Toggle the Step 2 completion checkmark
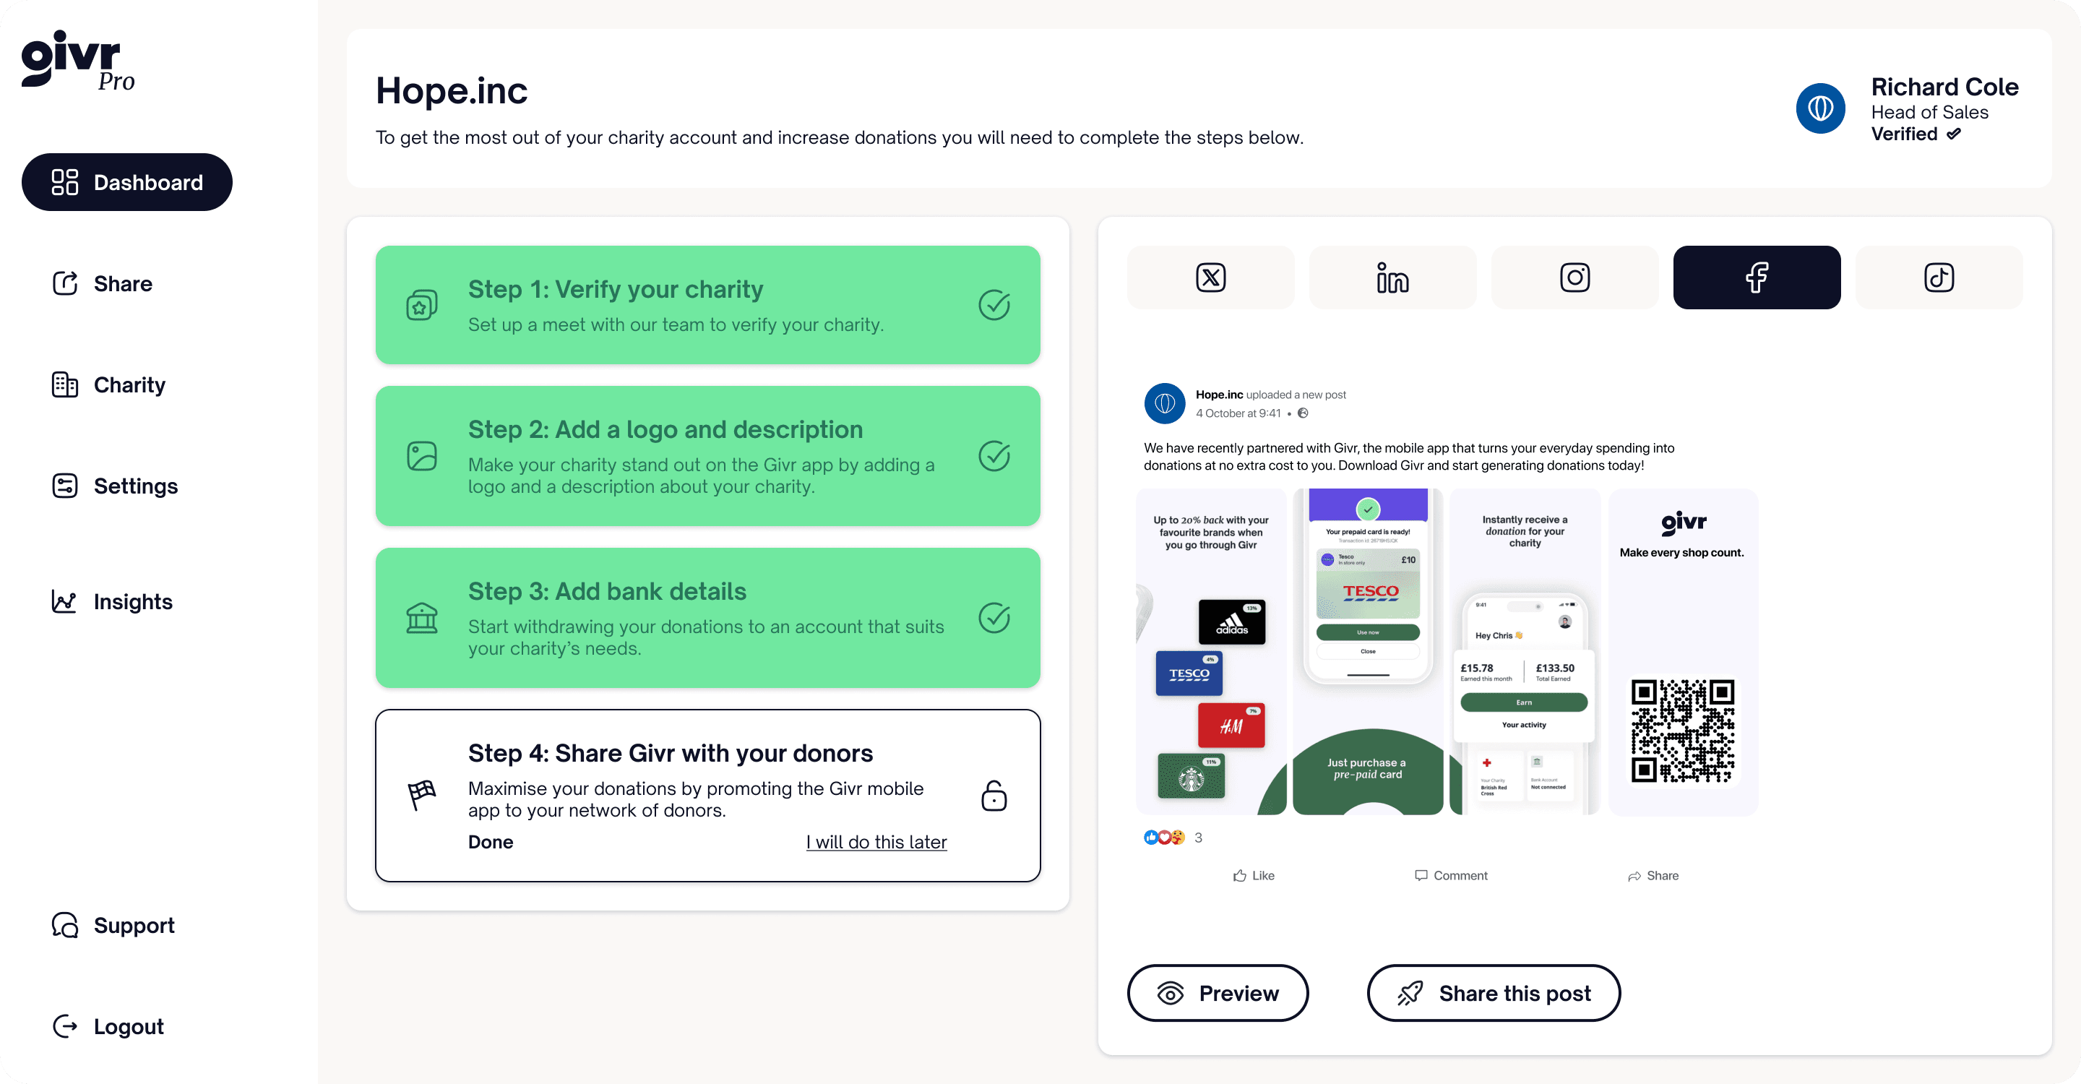The height and width of the screenshot is (1084, 2081). pyautogui.click(x=994, y=455)
